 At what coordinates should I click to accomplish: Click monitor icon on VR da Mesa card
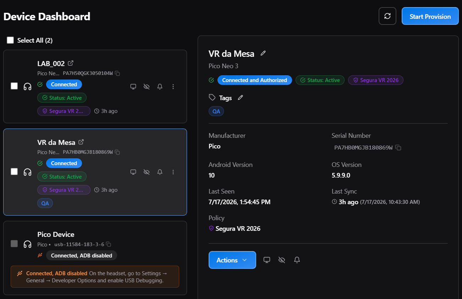click(133, 172)
